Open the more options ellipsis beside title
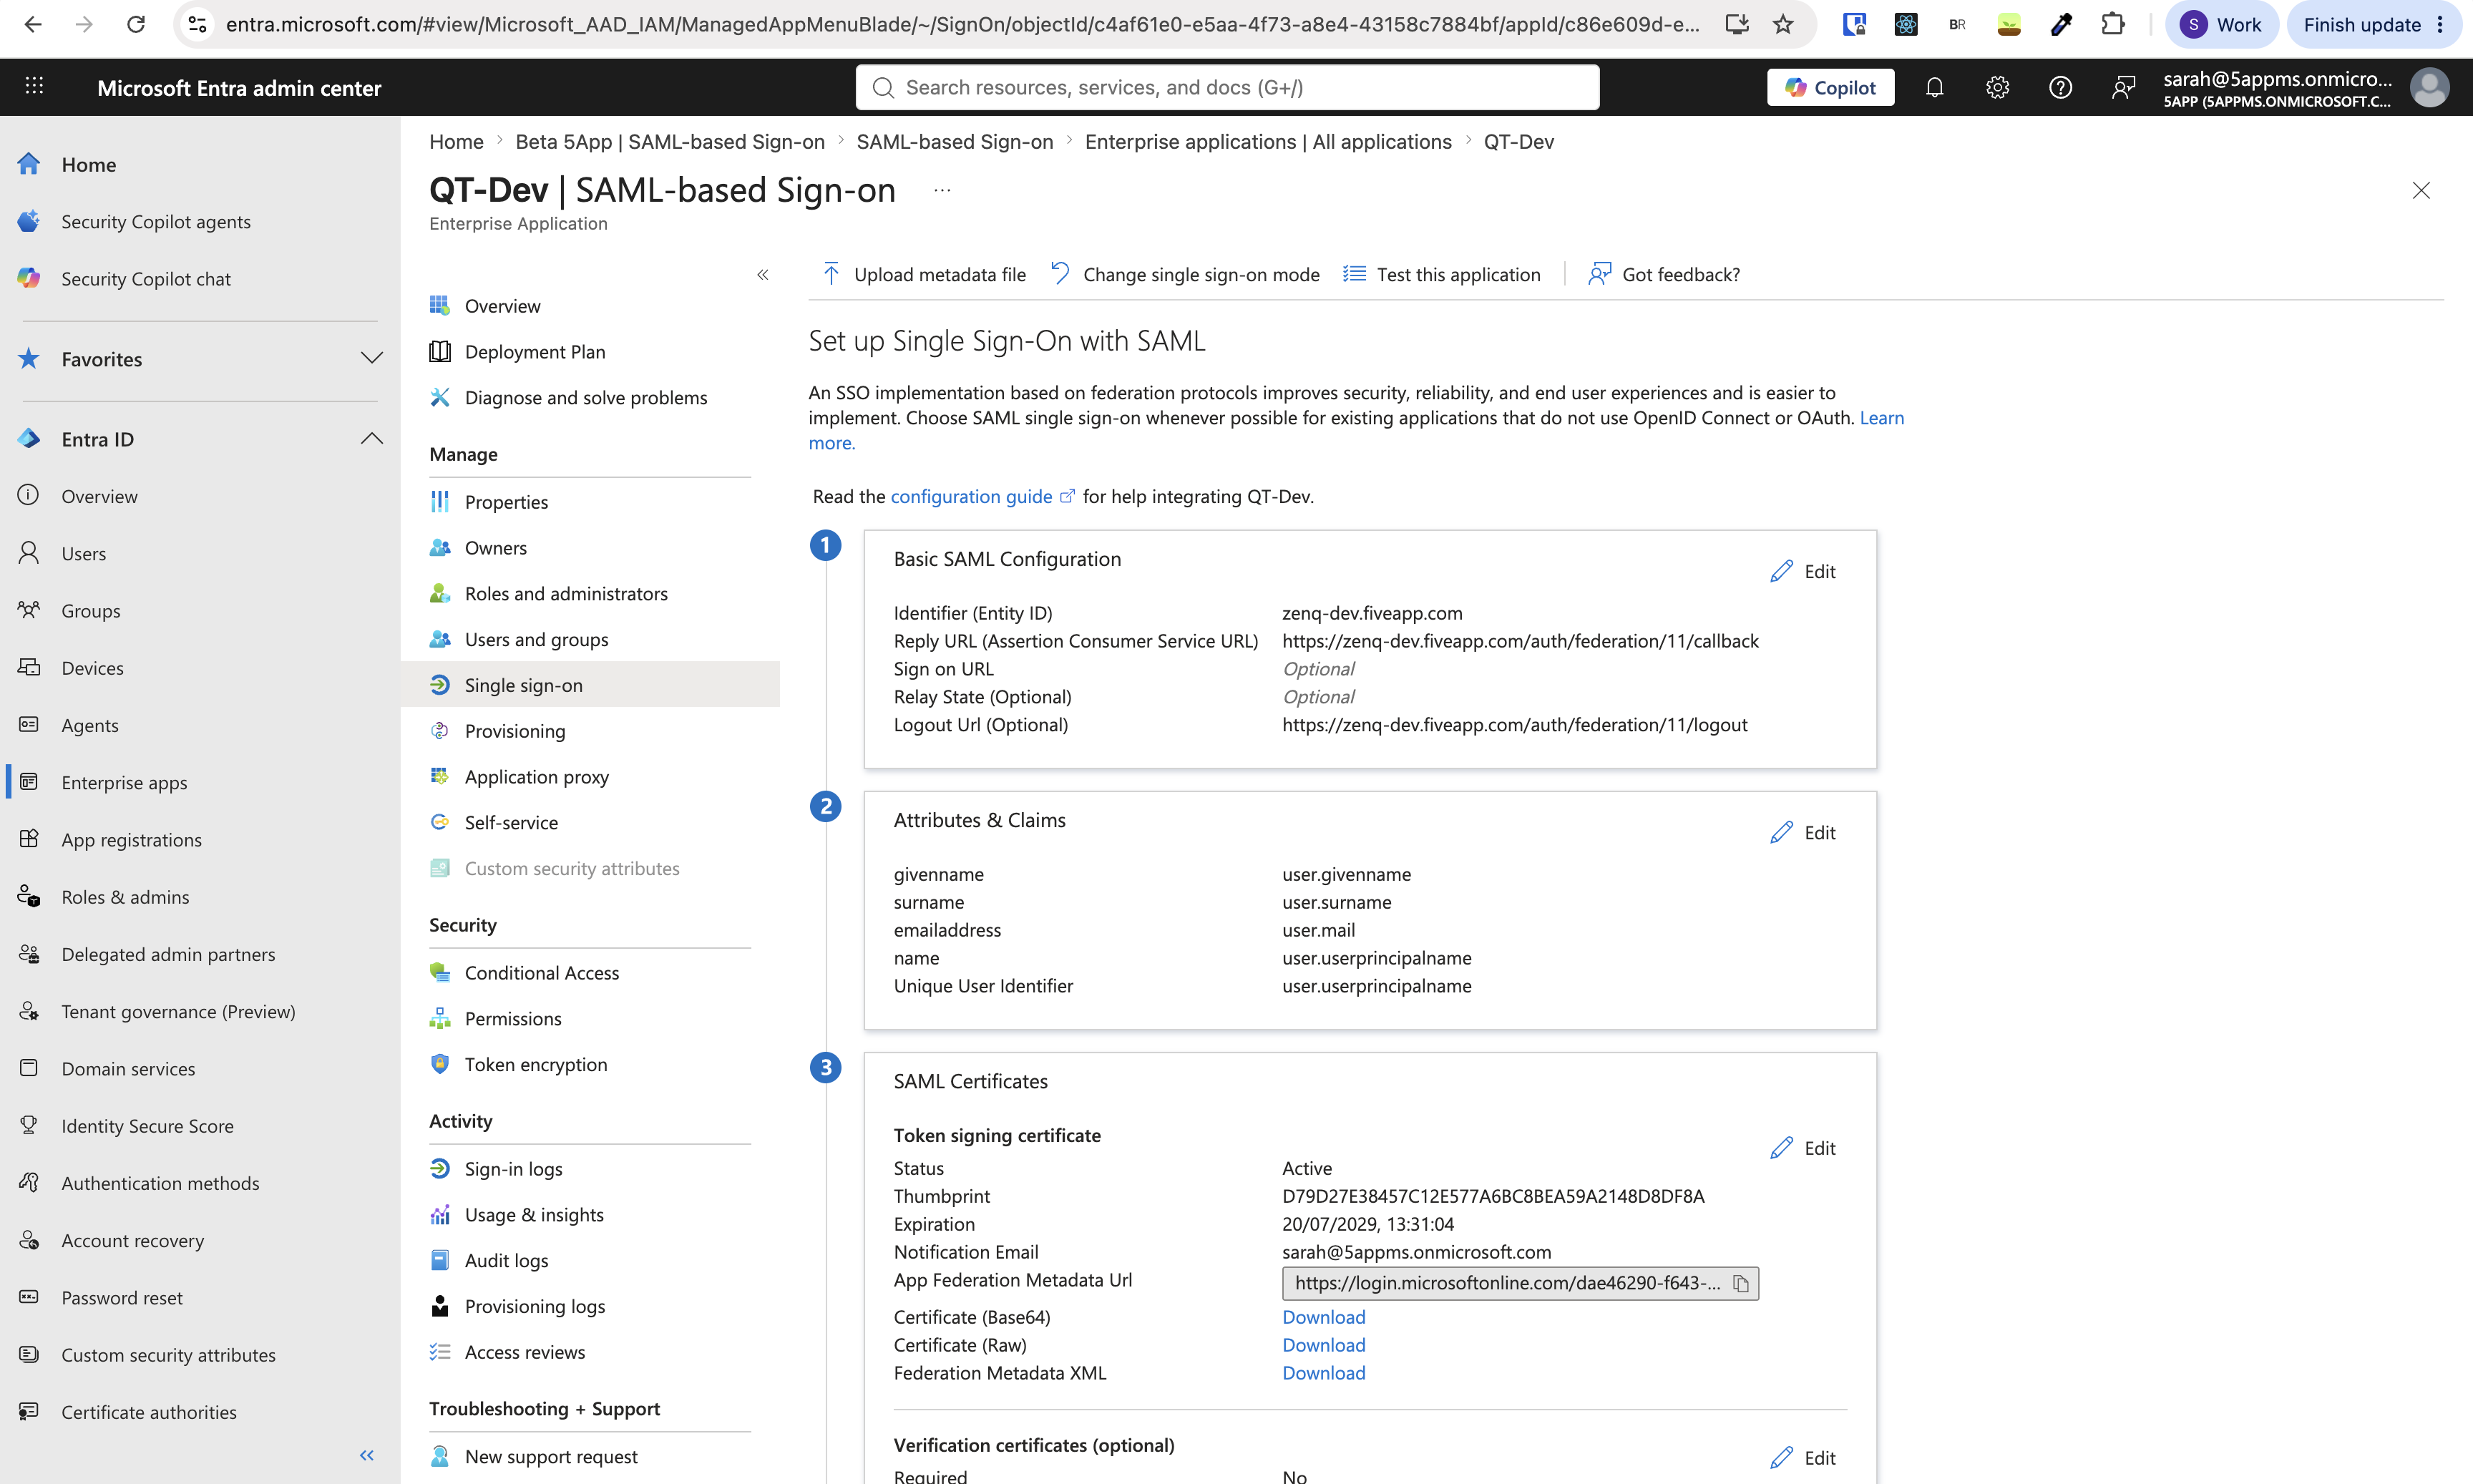This screenshot has width=2473, height=1484. [942, 190]
